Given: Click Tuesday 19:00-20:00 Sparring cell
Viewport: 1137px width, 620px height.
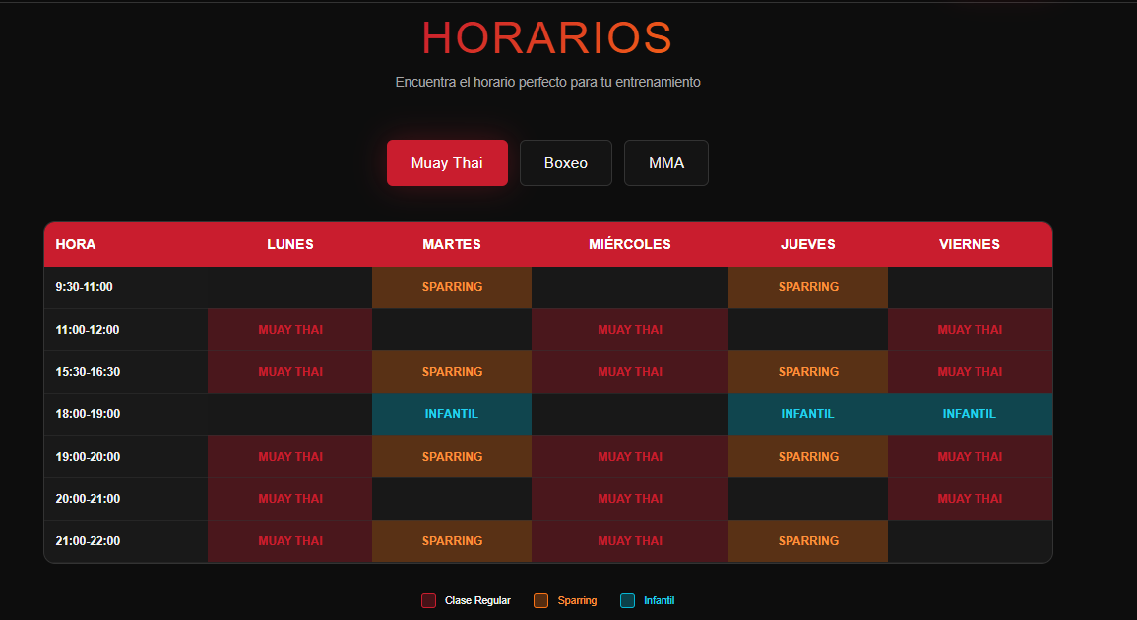Looking at the screenshot, I should pyautogui.click(x=452, y=456).
